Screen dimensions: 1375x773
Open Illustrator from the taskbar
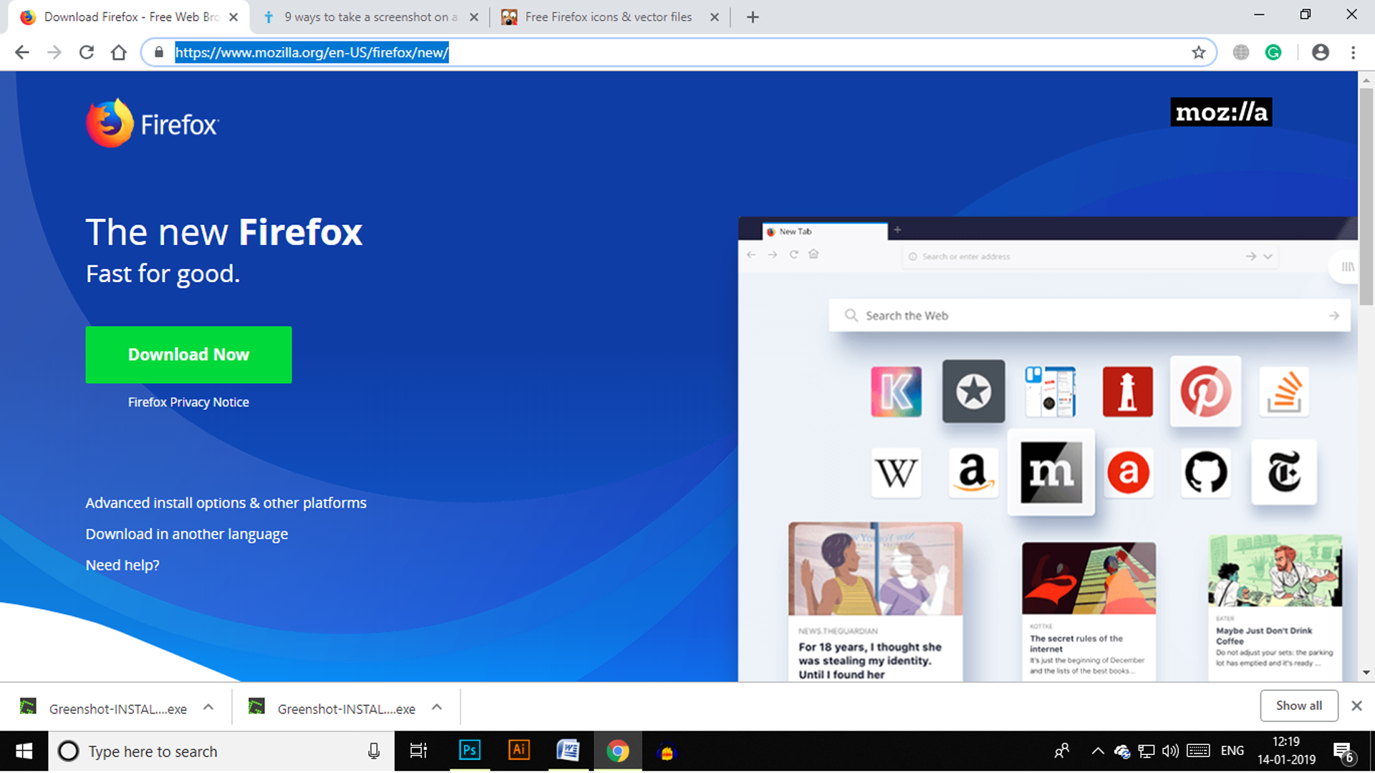point(519,750)
